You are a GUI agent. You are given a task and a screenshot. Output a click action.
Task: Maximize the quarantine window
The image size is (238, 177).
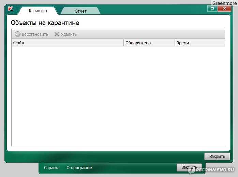212,8
